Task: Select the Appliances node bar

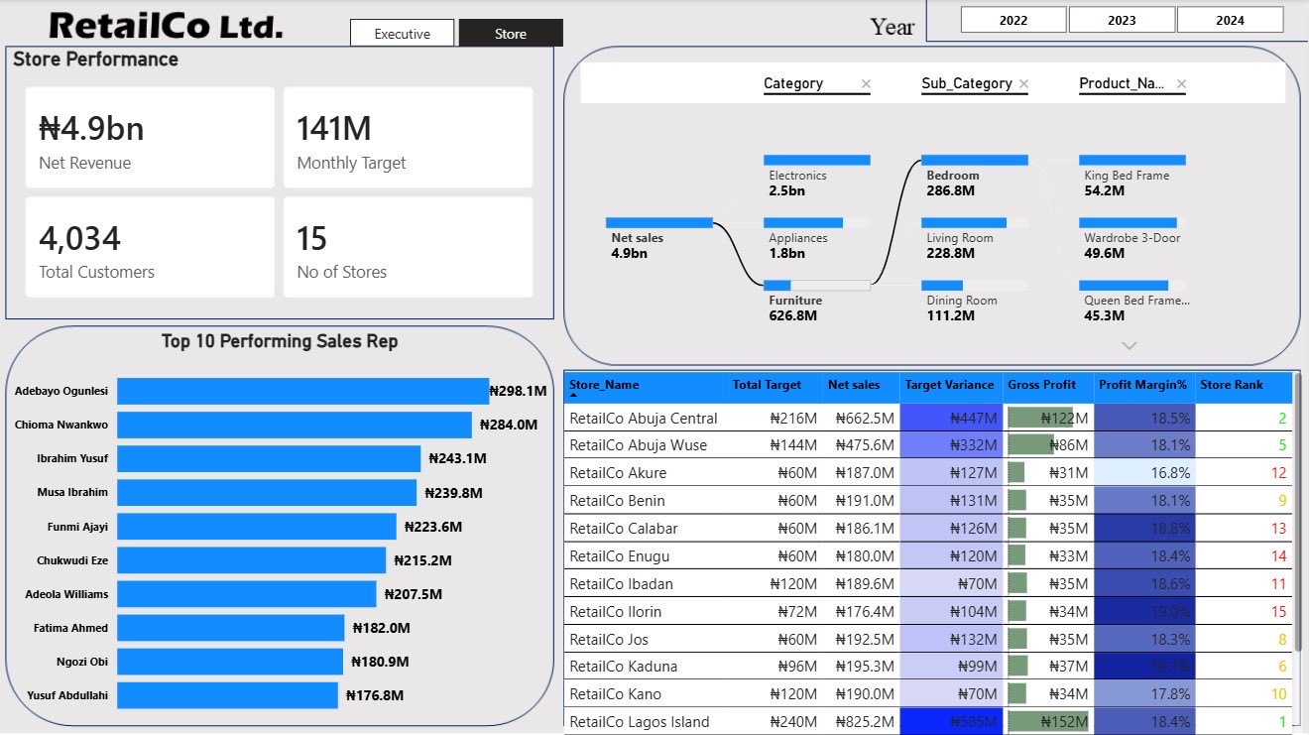Action: [x=816, y=223]
